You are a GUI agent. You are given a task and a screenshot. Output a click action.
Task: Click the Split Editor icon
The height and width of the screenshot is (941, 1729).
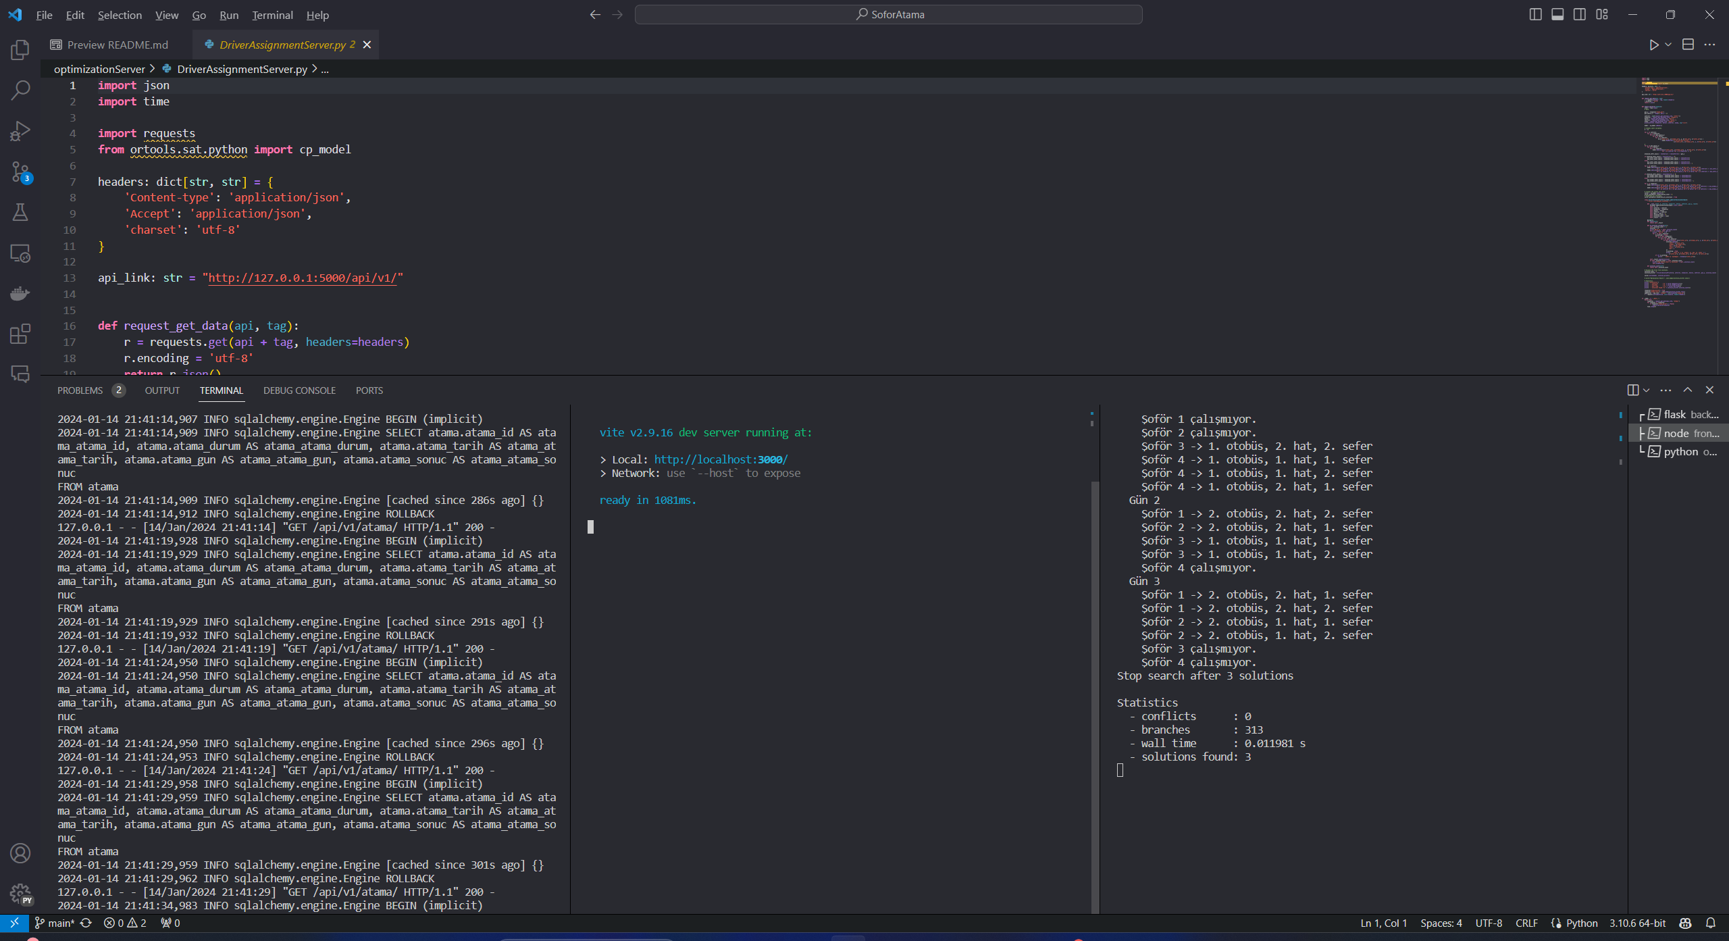(x=1687, y=45)
